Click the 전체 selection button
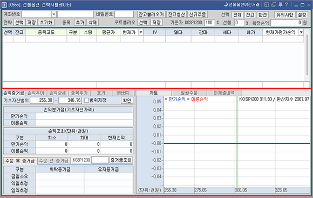313x198 pixels. click(237, 15)
